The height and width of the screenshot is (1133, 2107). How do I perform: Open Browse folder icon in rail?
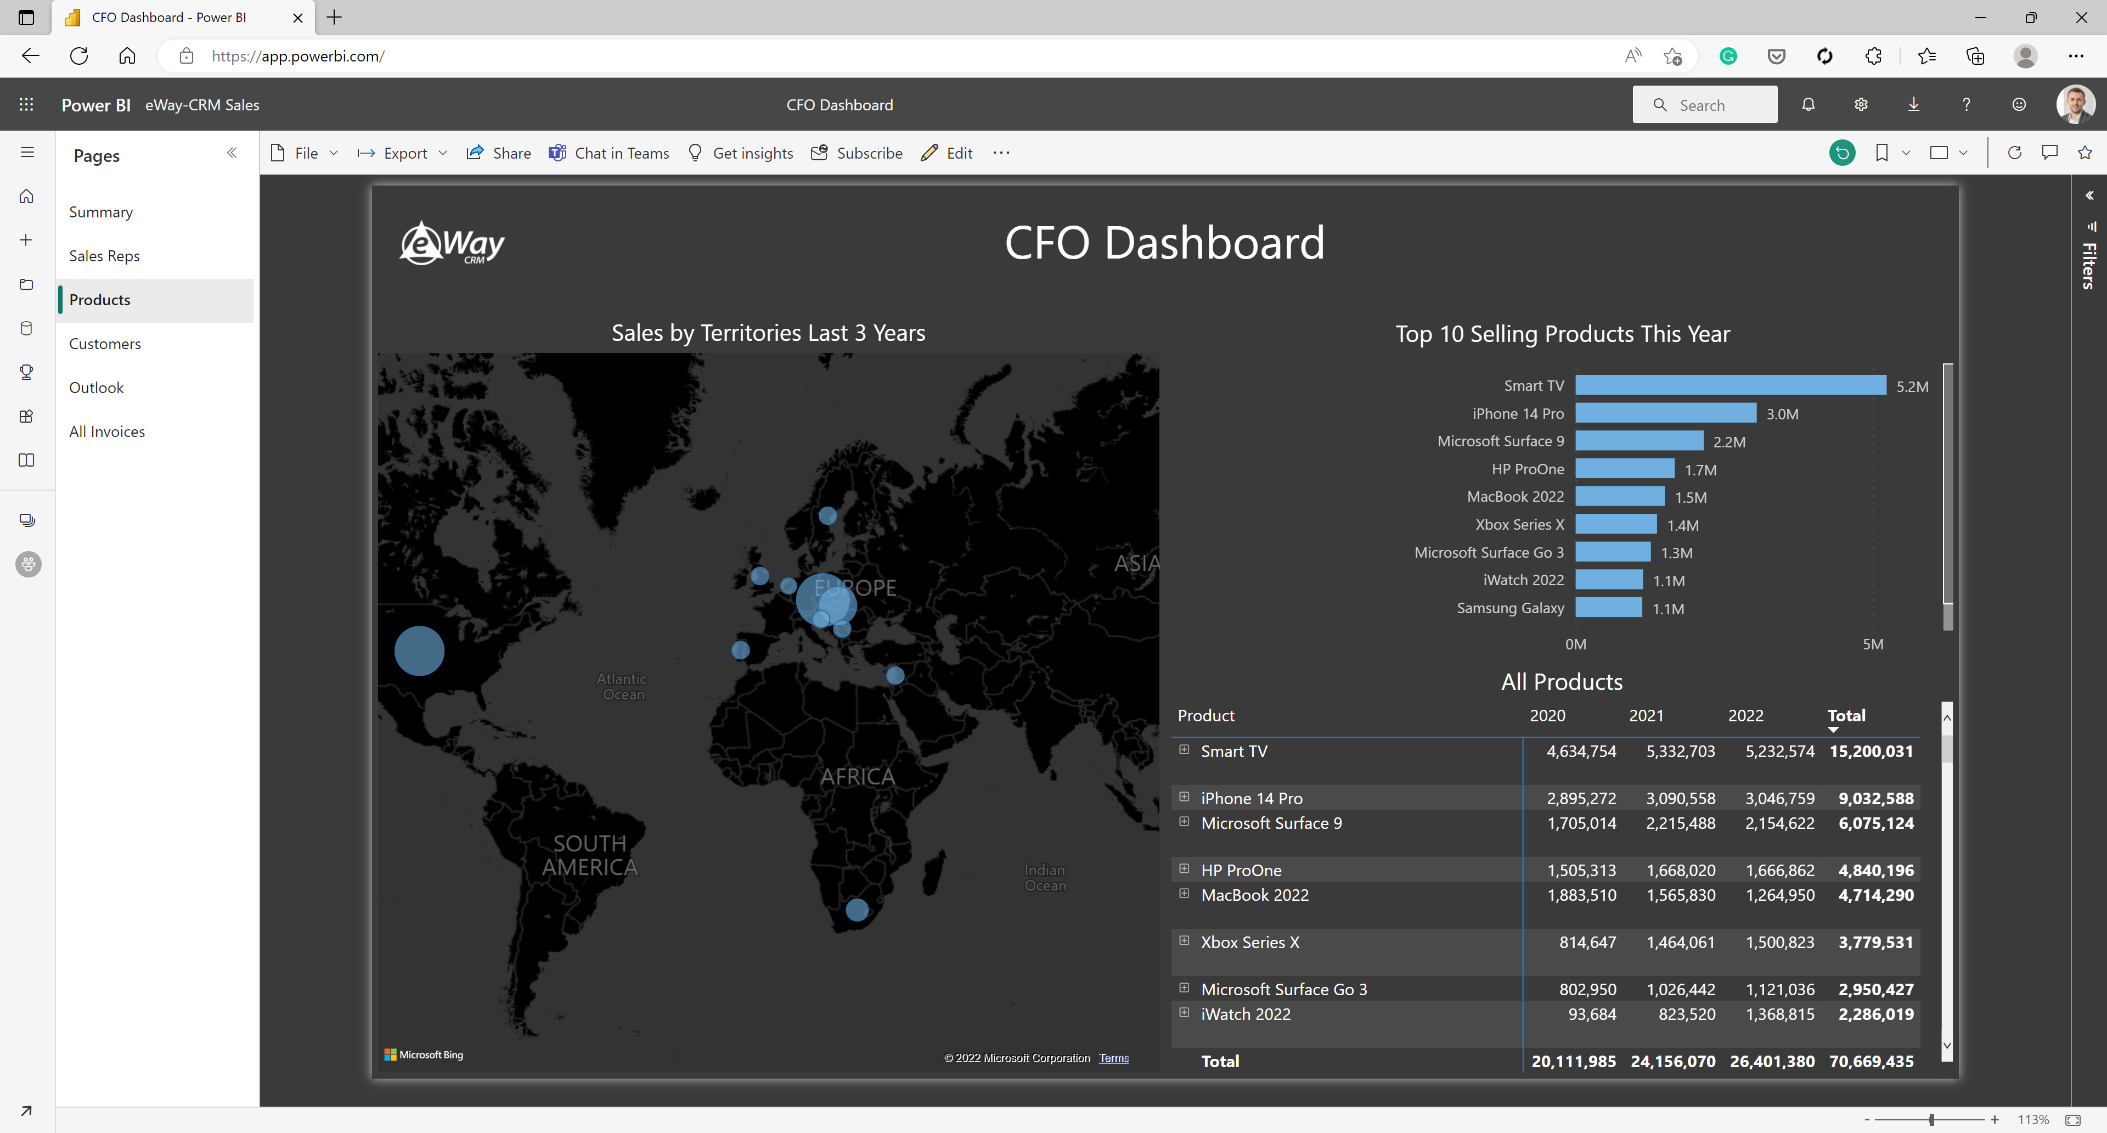coord(27,284)
